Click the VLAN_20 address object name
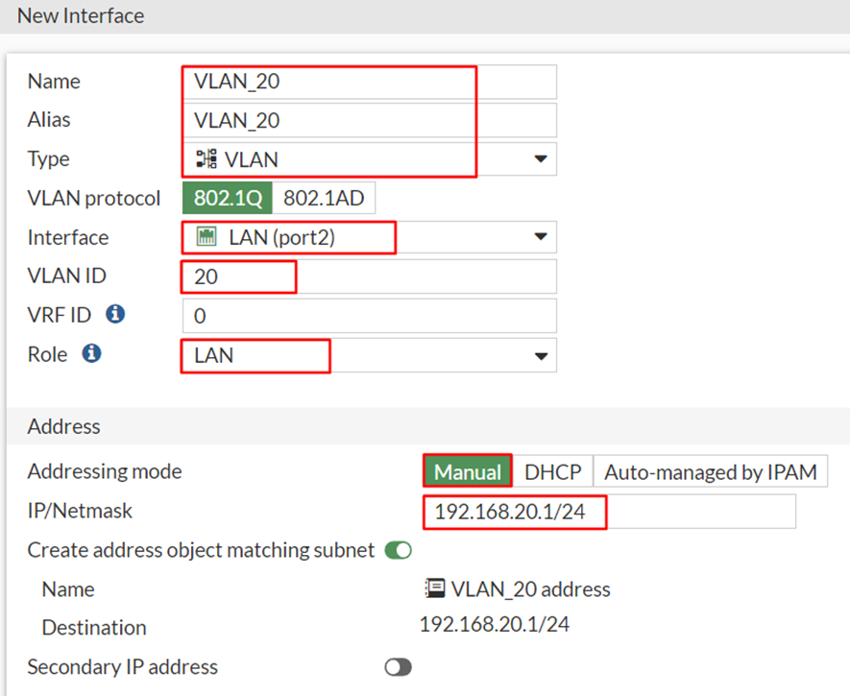 pyautogui.click(x=531, y=588)
